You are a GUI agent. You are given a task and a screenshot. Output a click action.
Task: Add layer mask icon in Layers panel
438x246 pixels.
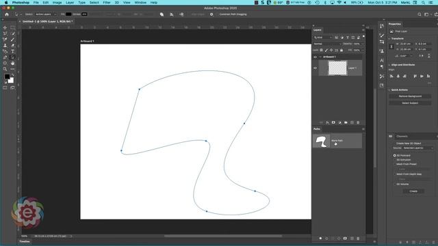point(333,122)
